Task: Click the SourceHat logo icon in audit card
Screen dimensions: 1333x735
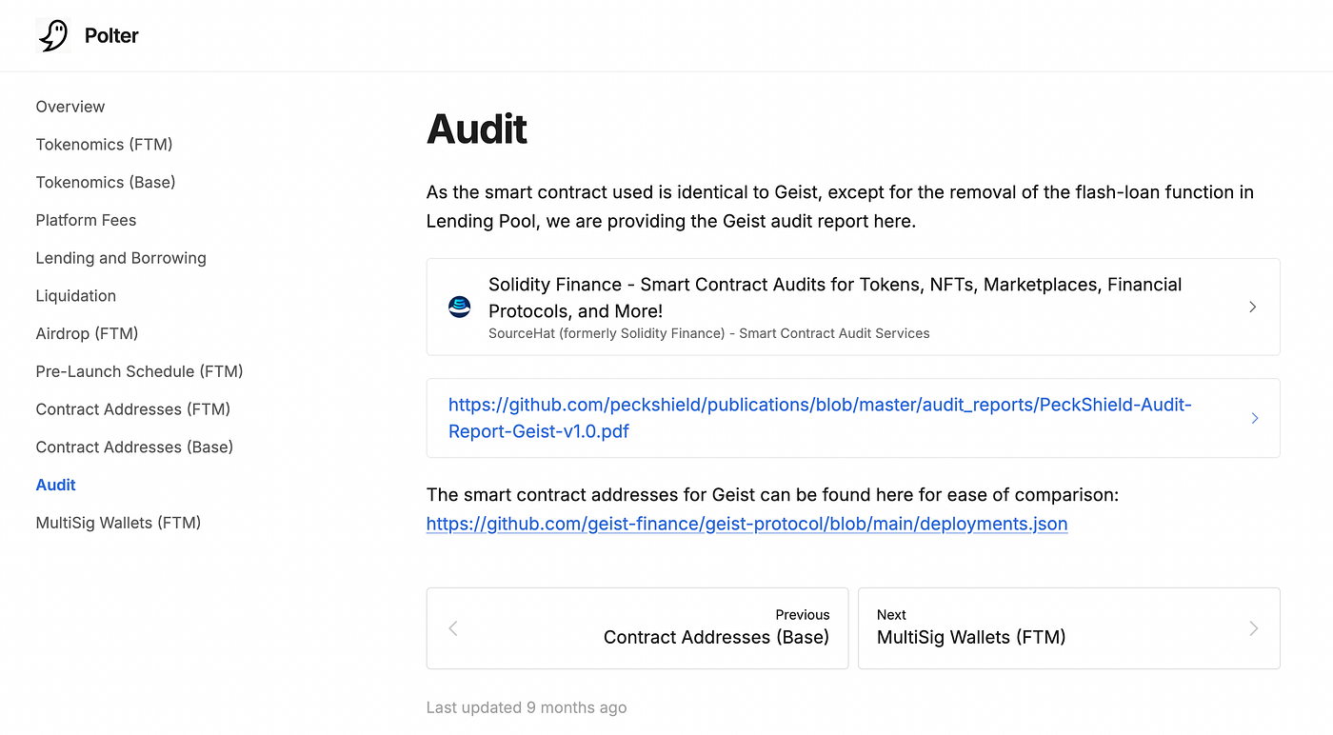Action: 460,307
